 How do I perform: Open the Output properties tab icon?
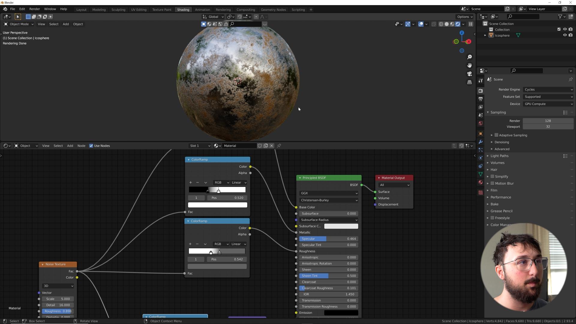pyautogui.click(x=481, y=99)
